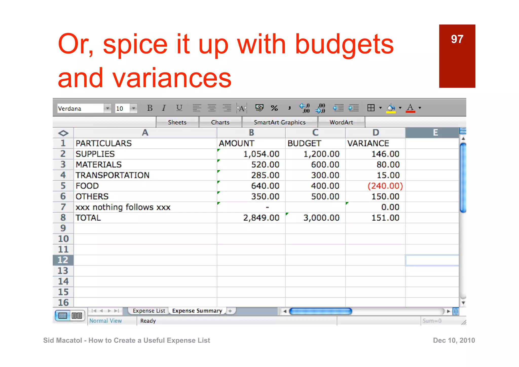Open the Charts gallery tab
The width and height of the screenshot is (519, 367).
click(220, 122)
